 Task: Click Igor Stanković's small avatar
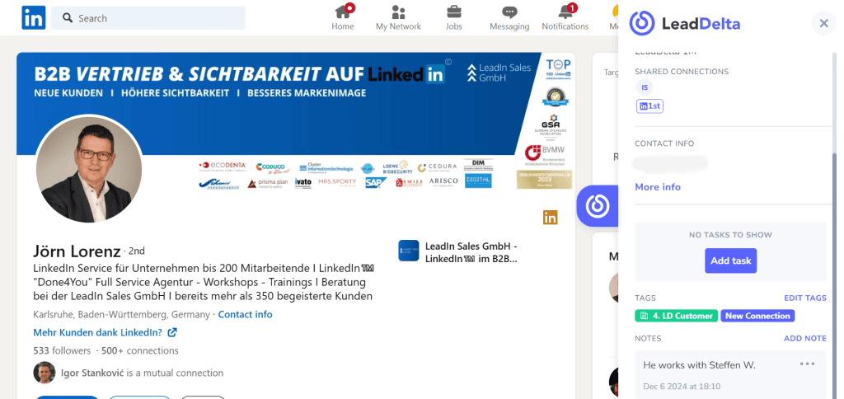(x=45, y=373)
